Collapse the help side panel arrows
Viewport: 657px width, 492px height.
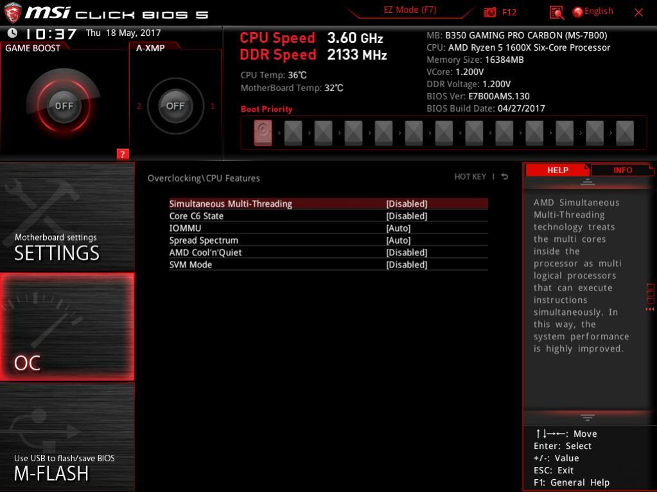tap(650, 309)
